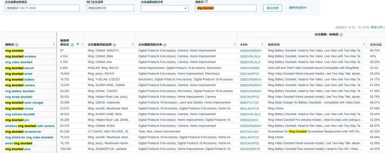Viewport: 385px width, 153px height.
Task: Open the 自定义列 column customizer
Action: pos(377,27)
